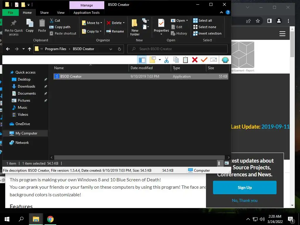Click Select none in the ribbon
Image resolution: width=300 pixels, height=225 pixels.
[205, 27]
